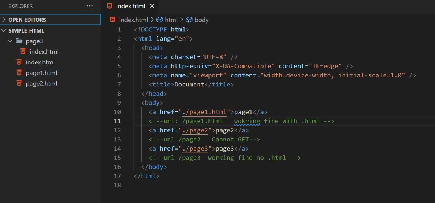Click the "./page1.html" href link

(x=204, y=112)
